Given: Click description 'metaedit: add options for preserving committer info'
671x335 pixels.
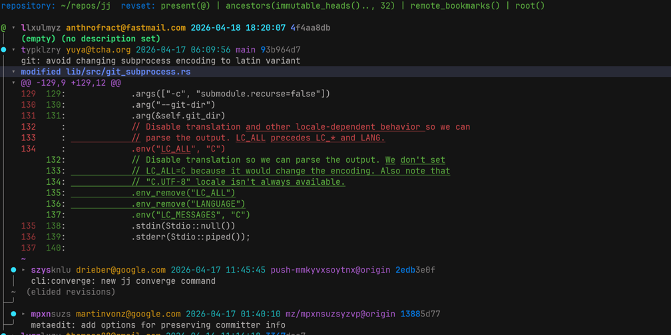Looking at the screenshot, I should (x=158, y=326).
